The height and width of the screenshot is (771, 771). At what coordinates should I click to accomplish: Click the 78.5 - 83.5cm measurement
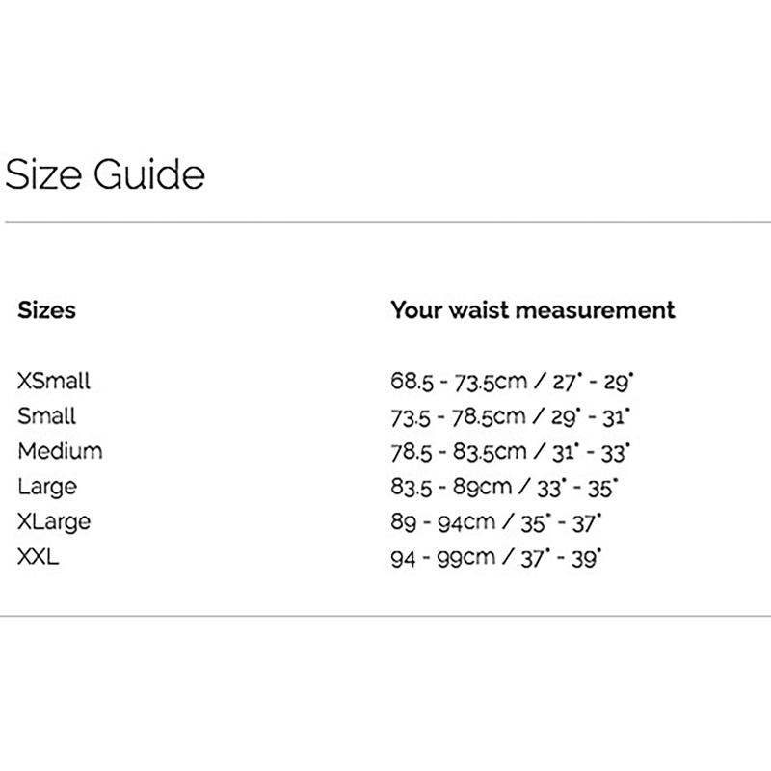(459, 452)
